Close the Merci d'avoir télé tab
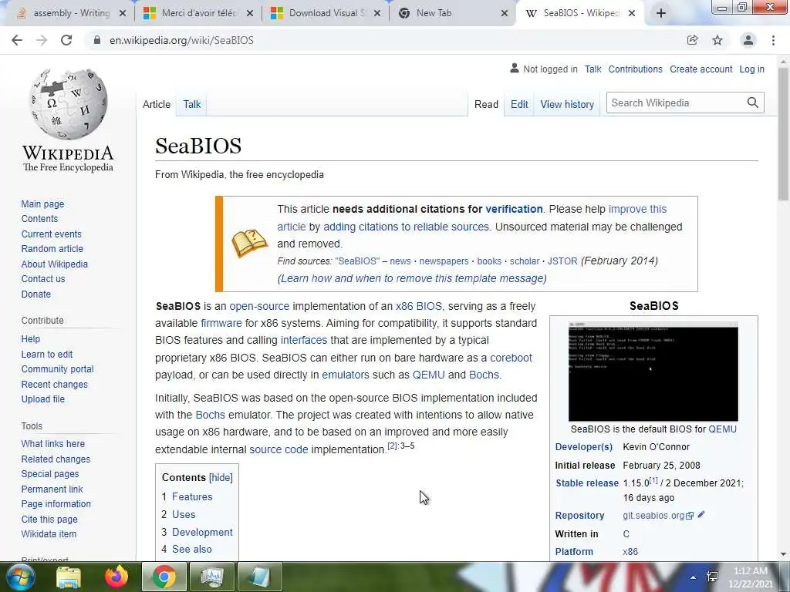 pos(250,14)
